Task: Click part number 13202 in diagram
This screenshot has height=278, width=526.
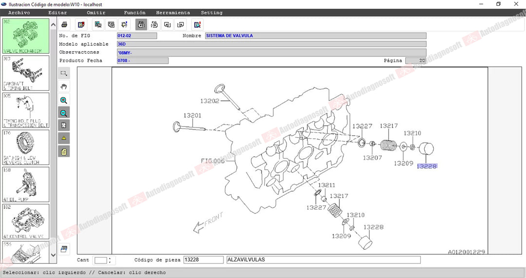Action: tap(209, 101)
